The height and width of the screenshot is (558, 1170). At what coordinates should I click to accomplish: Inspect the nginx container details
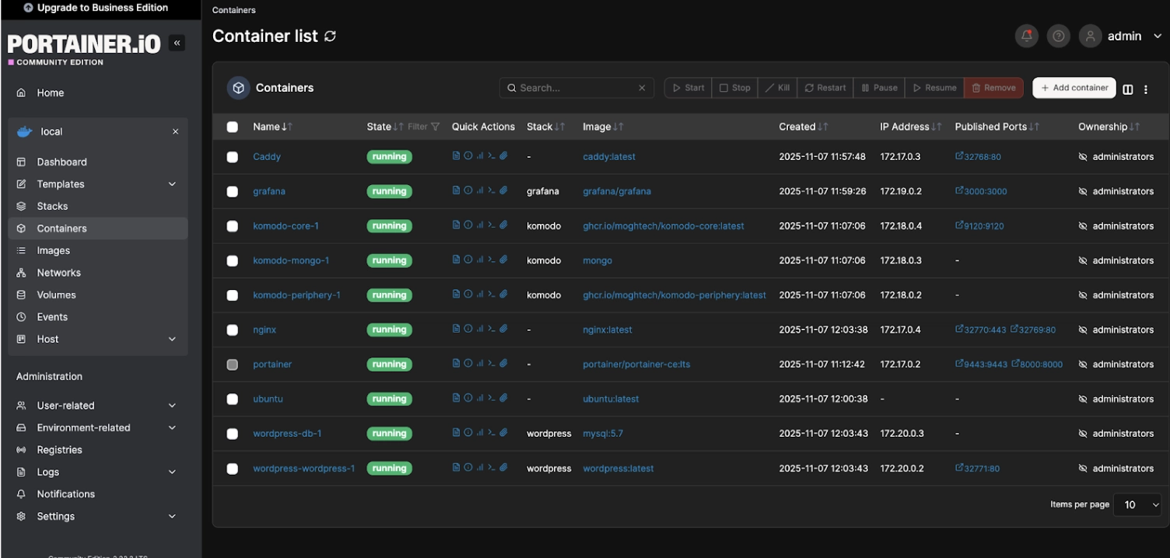pyautogui.click(x=468, y=329)
